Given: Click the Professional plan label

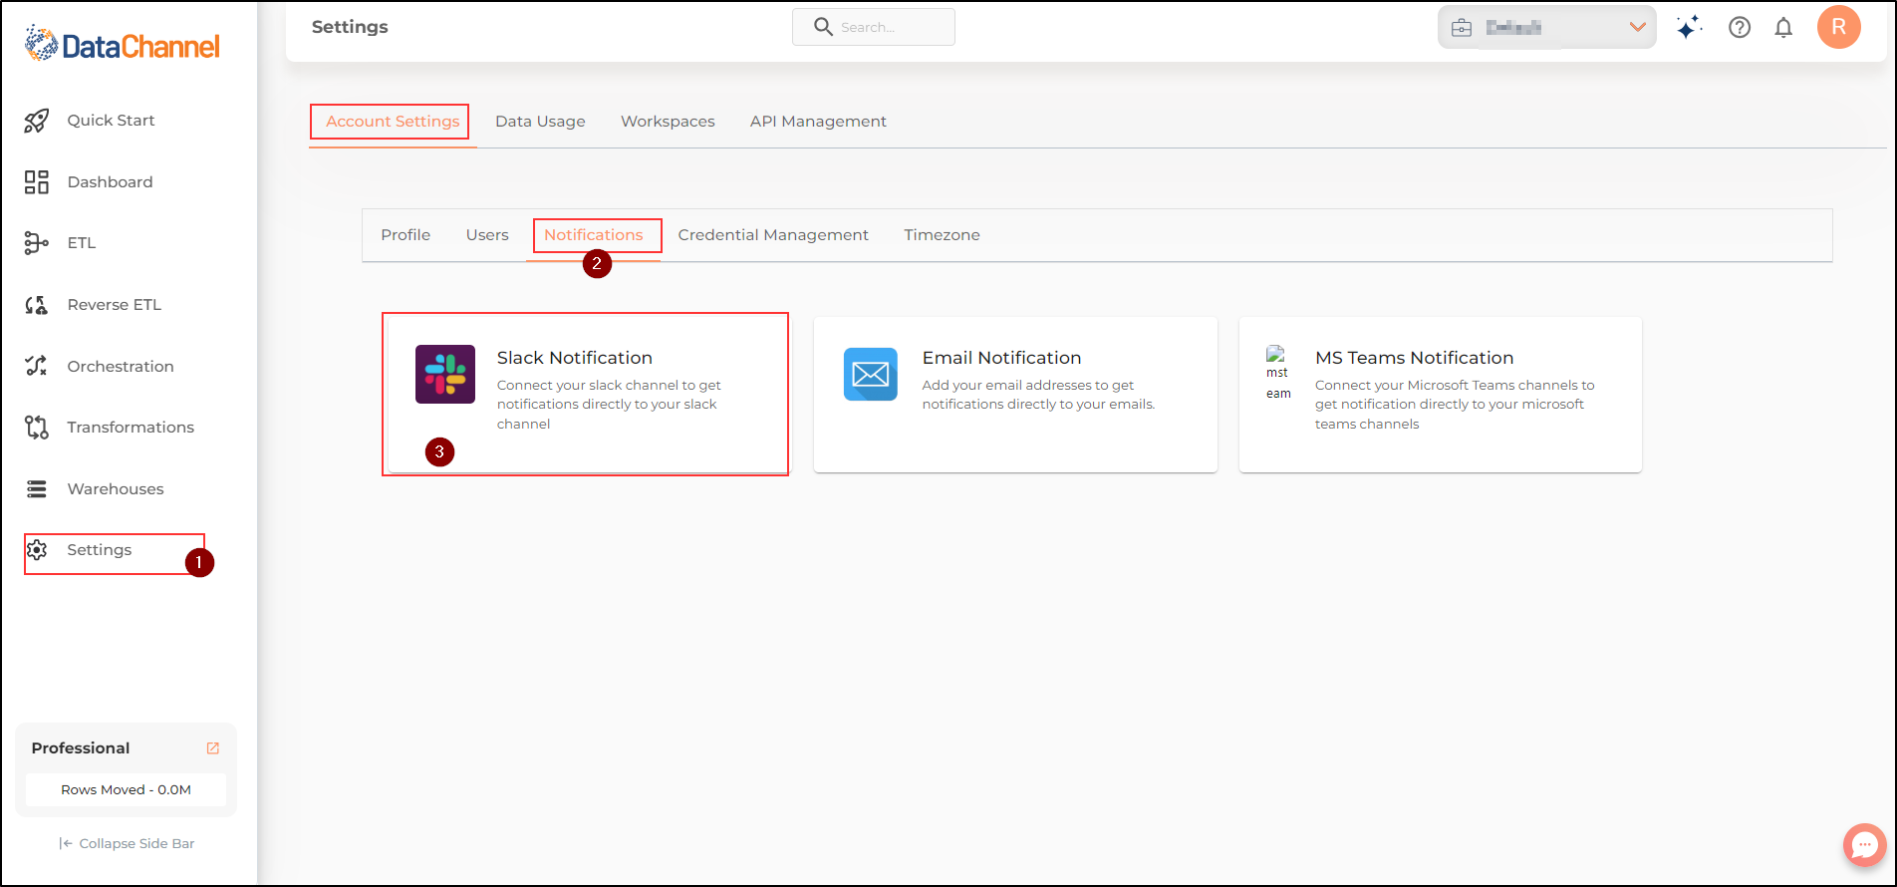Looking at the screenshot, I should pos(81,748).
